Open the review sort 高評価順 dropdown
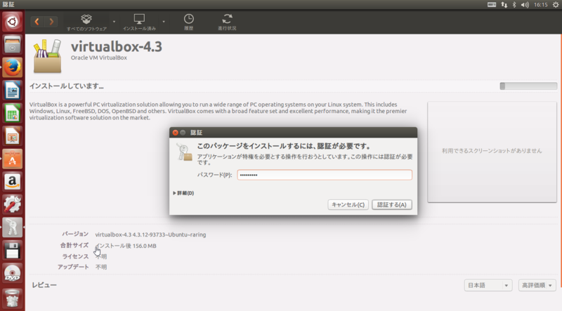This screenshot has height=311, width=562. click(x=537, y=285)
